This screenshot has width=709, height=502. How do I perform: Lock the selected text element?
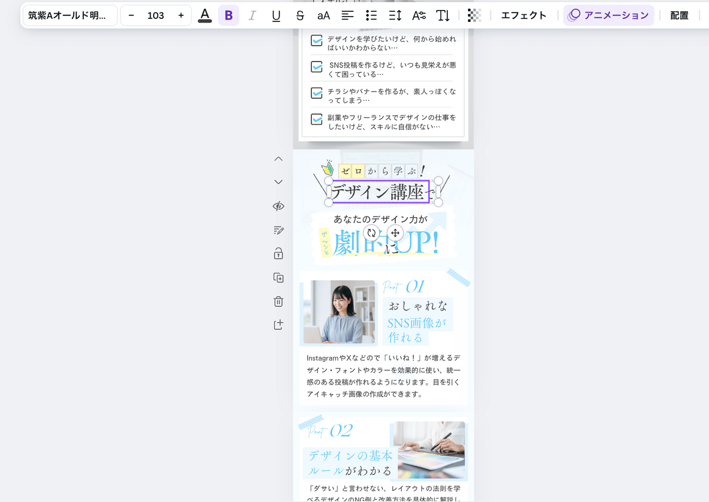click(x=278, y=253)
